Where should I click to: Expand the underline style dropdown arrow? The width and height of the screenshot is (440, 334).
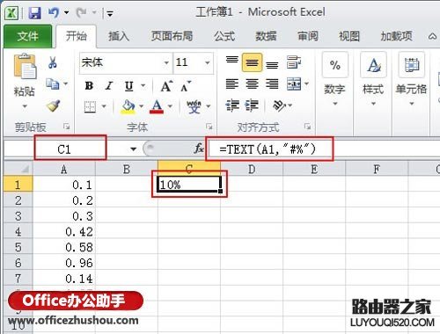pyautogui.click(x=143, y=86)
